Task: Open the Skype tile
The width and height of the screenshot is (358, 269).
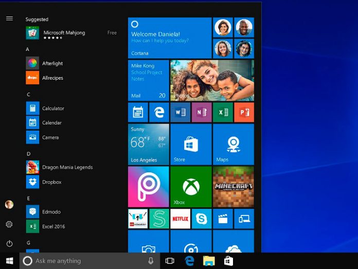Action: 202,219
